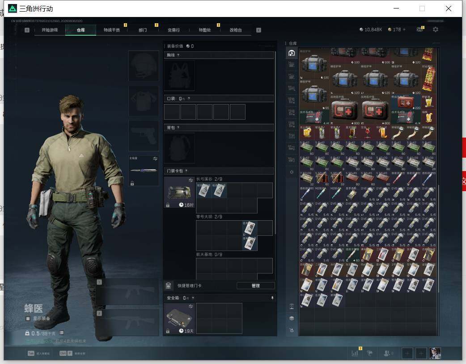This screenshot has width=466, height=364.
Task: Click the stack layers icon below warehouse sidebar
Action: 292,318
